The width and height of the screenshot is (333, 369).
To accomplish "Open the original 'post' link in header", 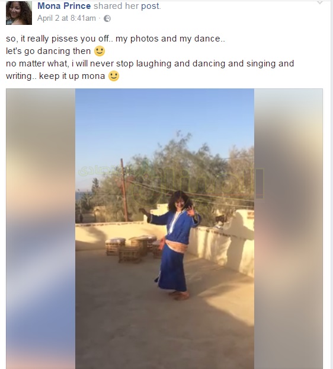I will 150,6.
